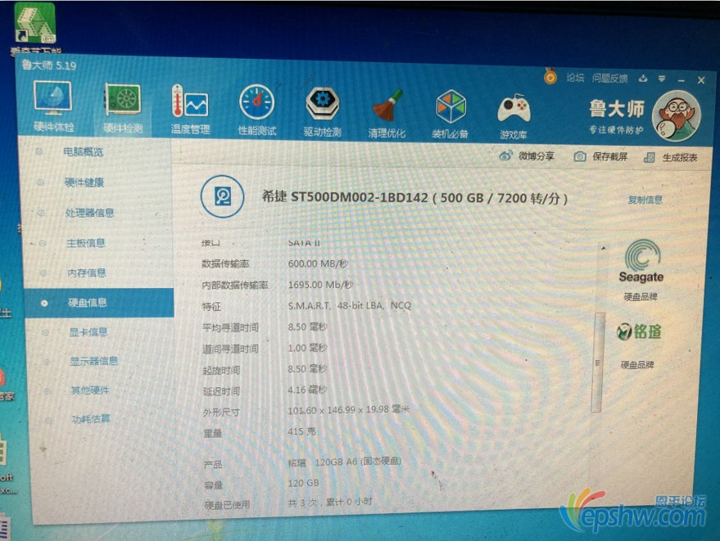Open 游戏库 game library controller icon
This screenshot has height=541, width=720.
pos(514,115)
